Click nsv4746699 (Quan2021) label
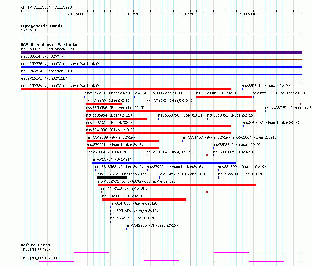 pos(107,100)
